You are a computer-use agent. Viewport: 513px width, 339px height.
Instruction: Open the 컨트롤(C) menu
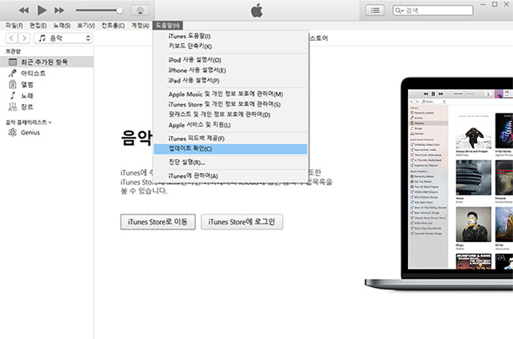(x=113, y=25)
